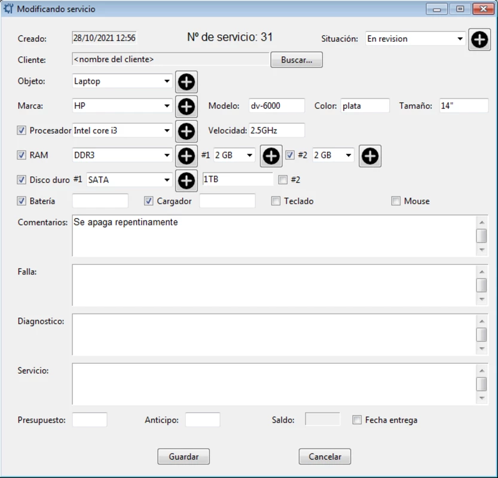Click into the Comentarios text area
498x478 pixels.
[x=274, y=236]
